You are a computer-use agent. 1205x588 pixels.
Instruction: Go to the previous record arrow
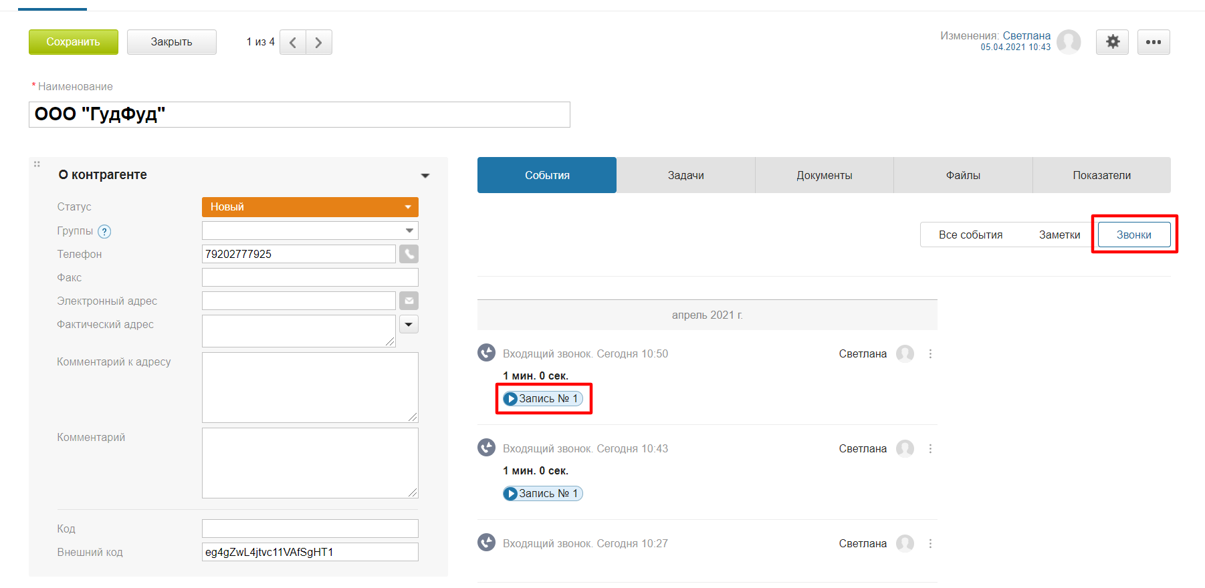(x=293, y=42)
